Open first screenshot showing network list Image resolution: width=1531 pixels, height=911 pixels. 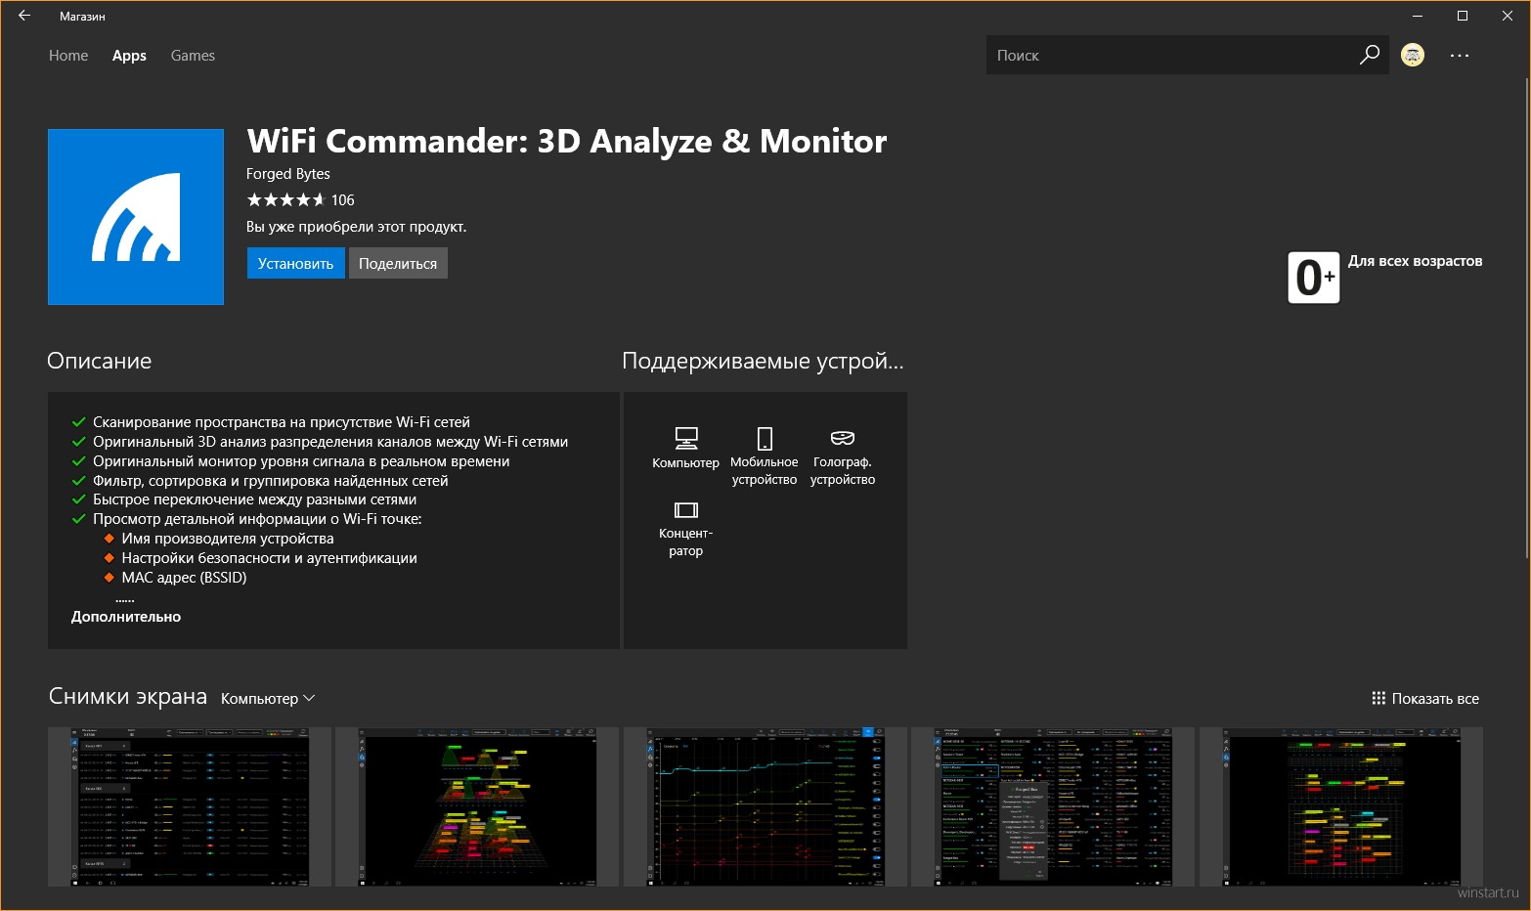pyautogui.click(x=190, y=807)
